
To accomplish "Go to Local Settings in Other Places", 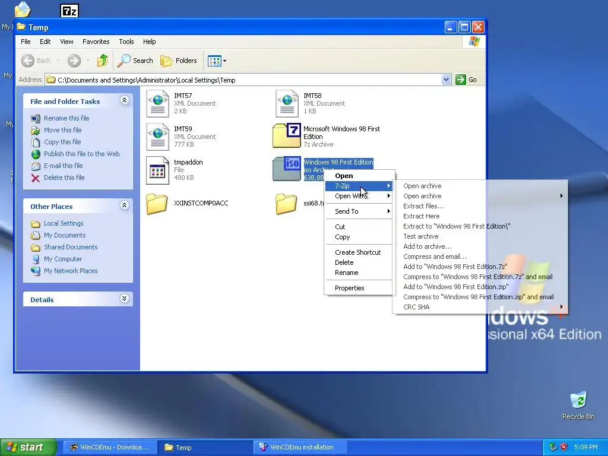I will click(64, 223).
